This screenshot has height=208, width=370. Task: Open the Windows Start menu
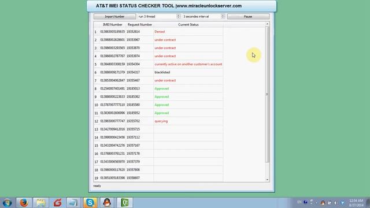[x=7, y=203]
